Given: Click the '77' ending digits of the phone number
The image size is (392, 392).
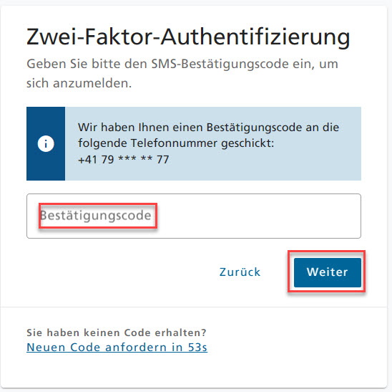Looking at the screenshot, I should pyautogui.click(x=163, y=160).
